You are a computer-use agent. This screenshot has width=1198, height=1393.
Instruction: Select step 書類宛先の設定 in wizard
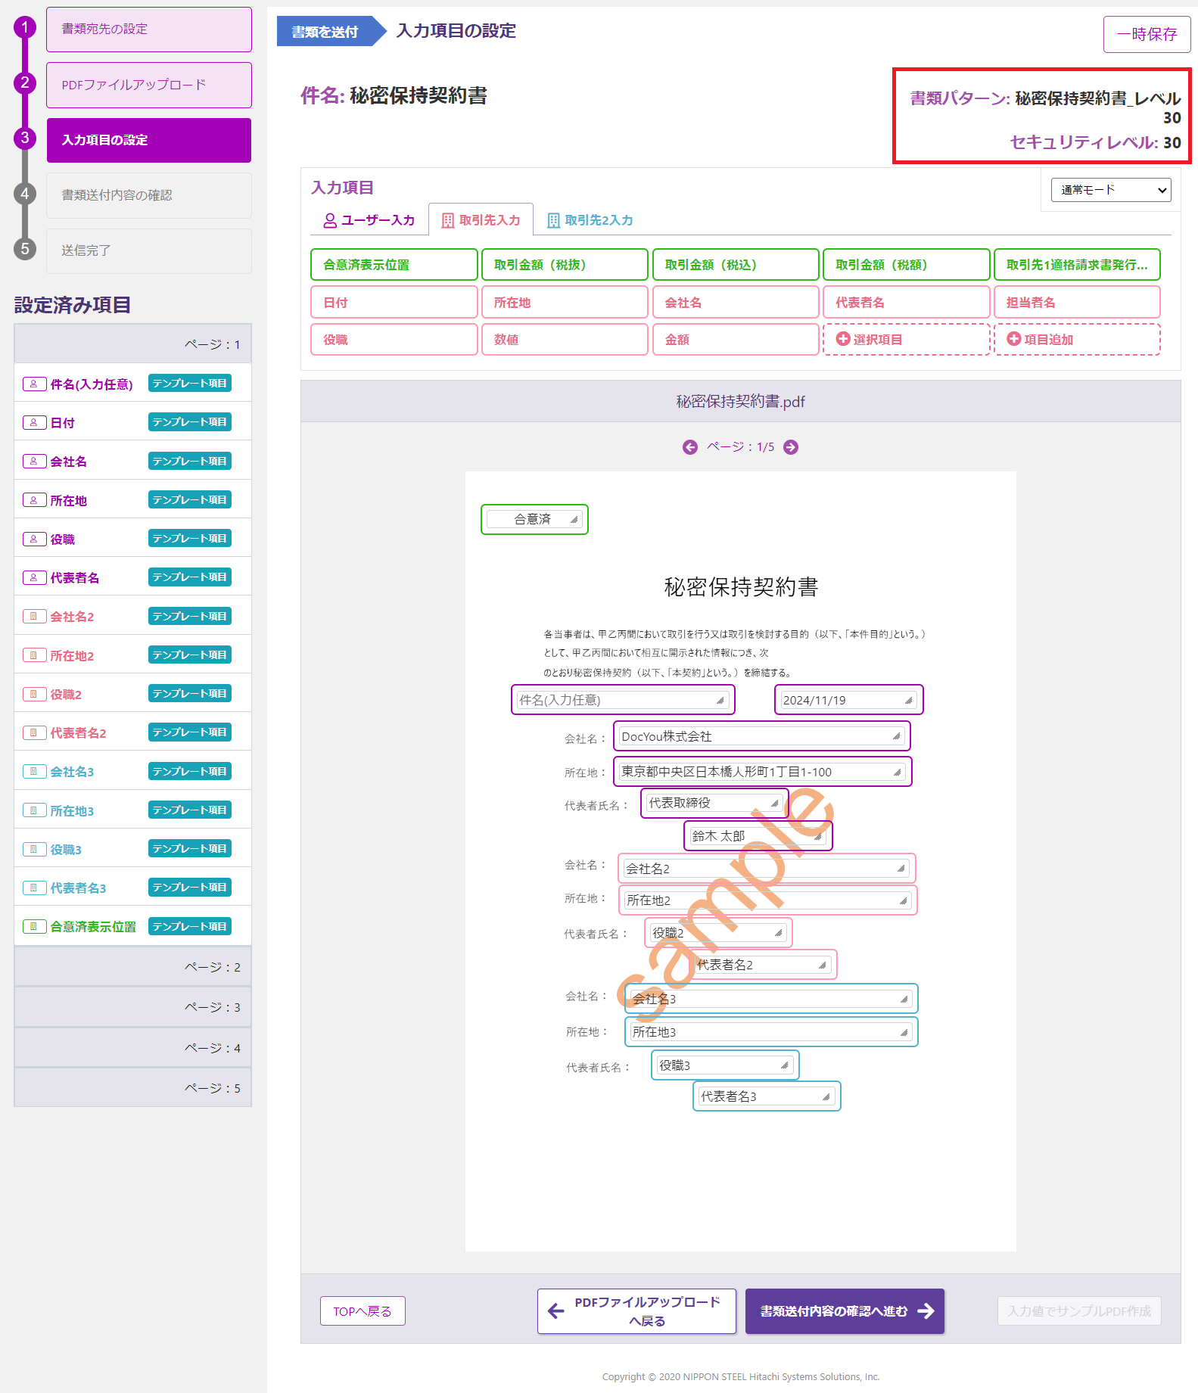[149, 30]
